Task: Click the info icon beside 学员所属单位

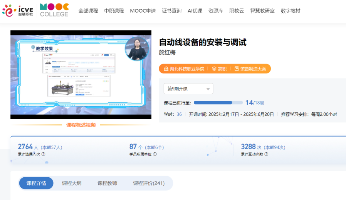Action: [x=155, y=154]
